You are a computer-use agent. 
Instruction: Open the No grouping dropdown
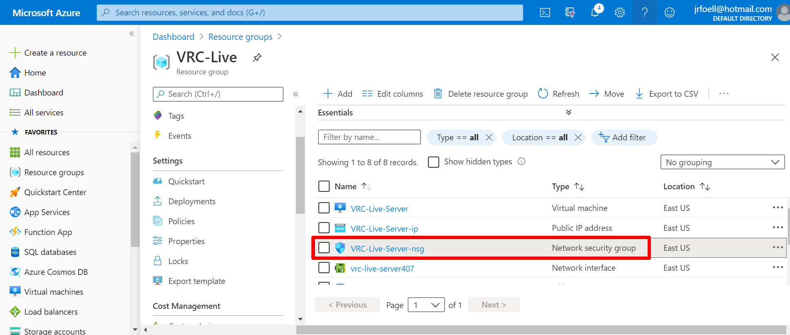[722, 162]
